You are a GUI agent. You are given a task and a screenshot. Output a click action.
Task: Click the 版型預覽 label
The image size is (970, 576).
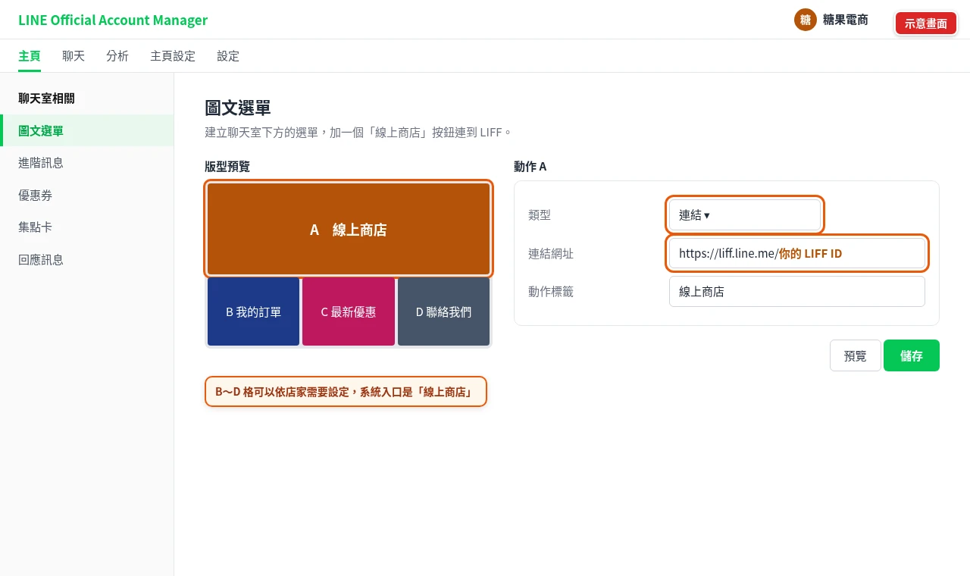[227, 166]
